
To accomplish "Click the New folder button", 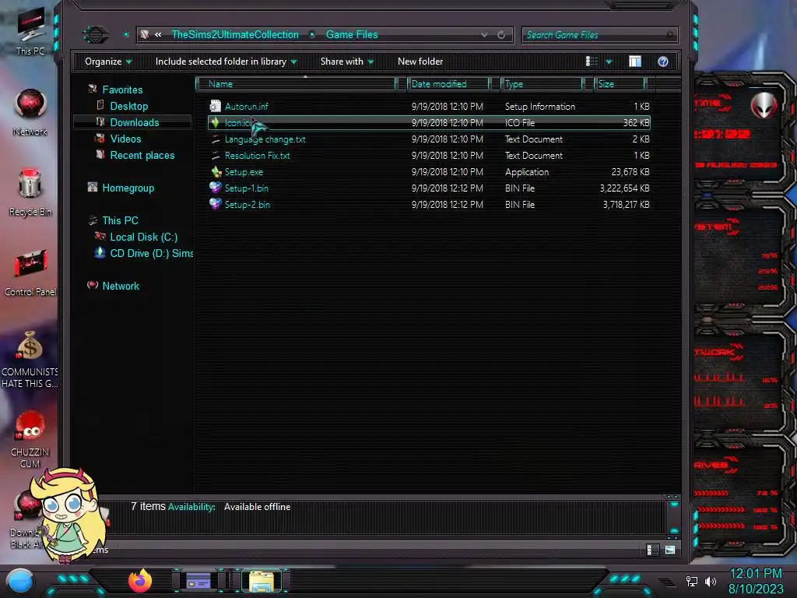I will click(420, 62).
